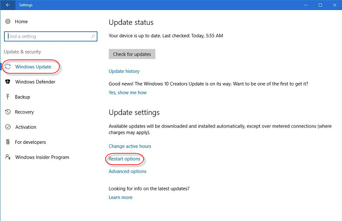Click the Windows Defender shield icon

8,81
